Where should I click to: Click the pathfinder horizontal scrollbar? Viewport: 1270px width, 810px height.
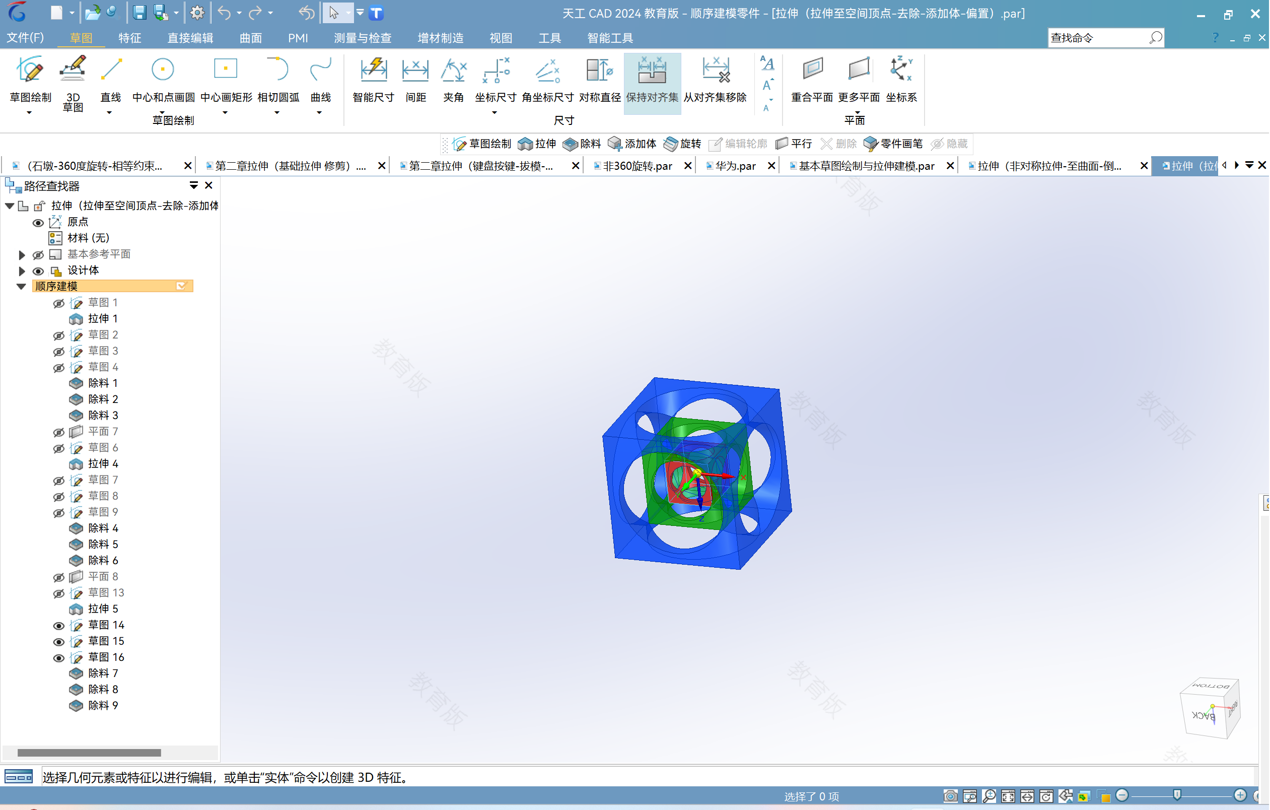point(89,753)
